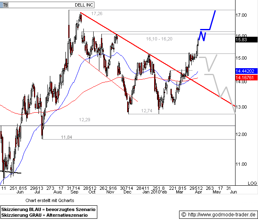Click the Jun 2009 month label on the time axis

pyautogui.click(x=20, y=192)
